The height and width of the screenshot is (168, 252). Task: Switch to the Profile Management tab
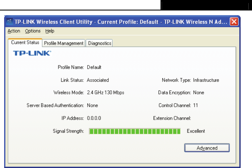point(64,43)
